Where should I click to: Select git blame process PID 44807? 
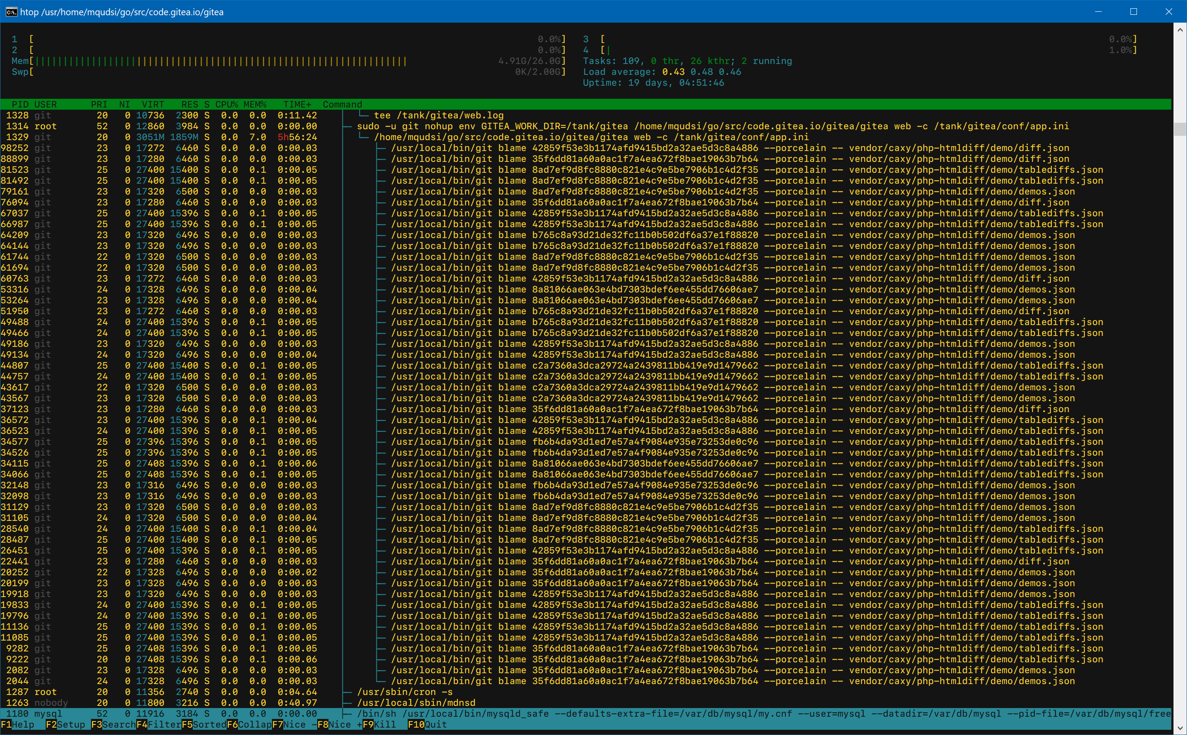(586, 366)
